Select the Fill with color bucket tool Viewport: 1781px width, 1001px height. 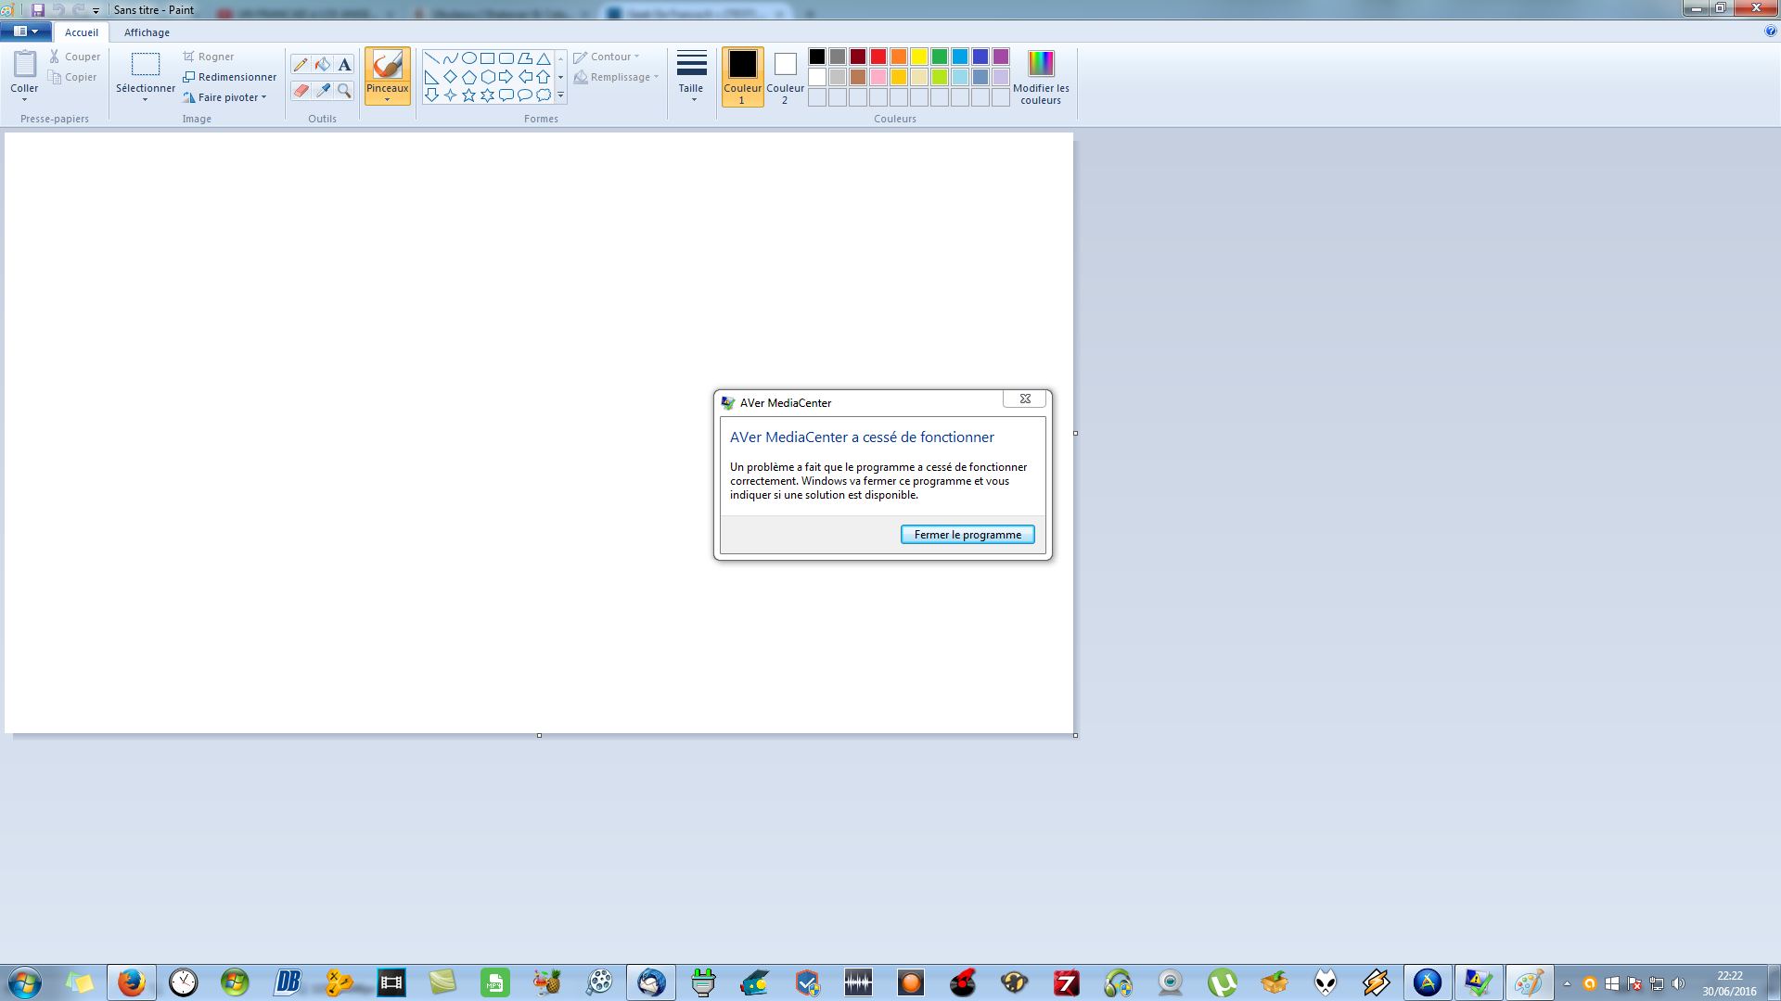click(x=323, y=65)
